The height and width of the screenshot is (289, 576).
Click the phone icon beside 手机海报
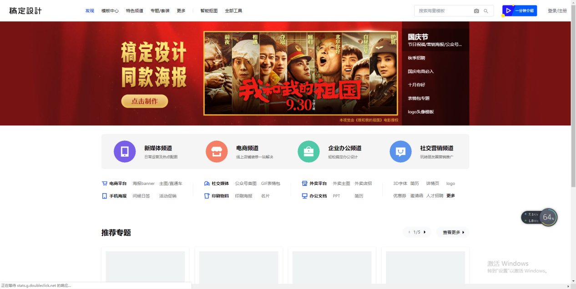[104, 196]
